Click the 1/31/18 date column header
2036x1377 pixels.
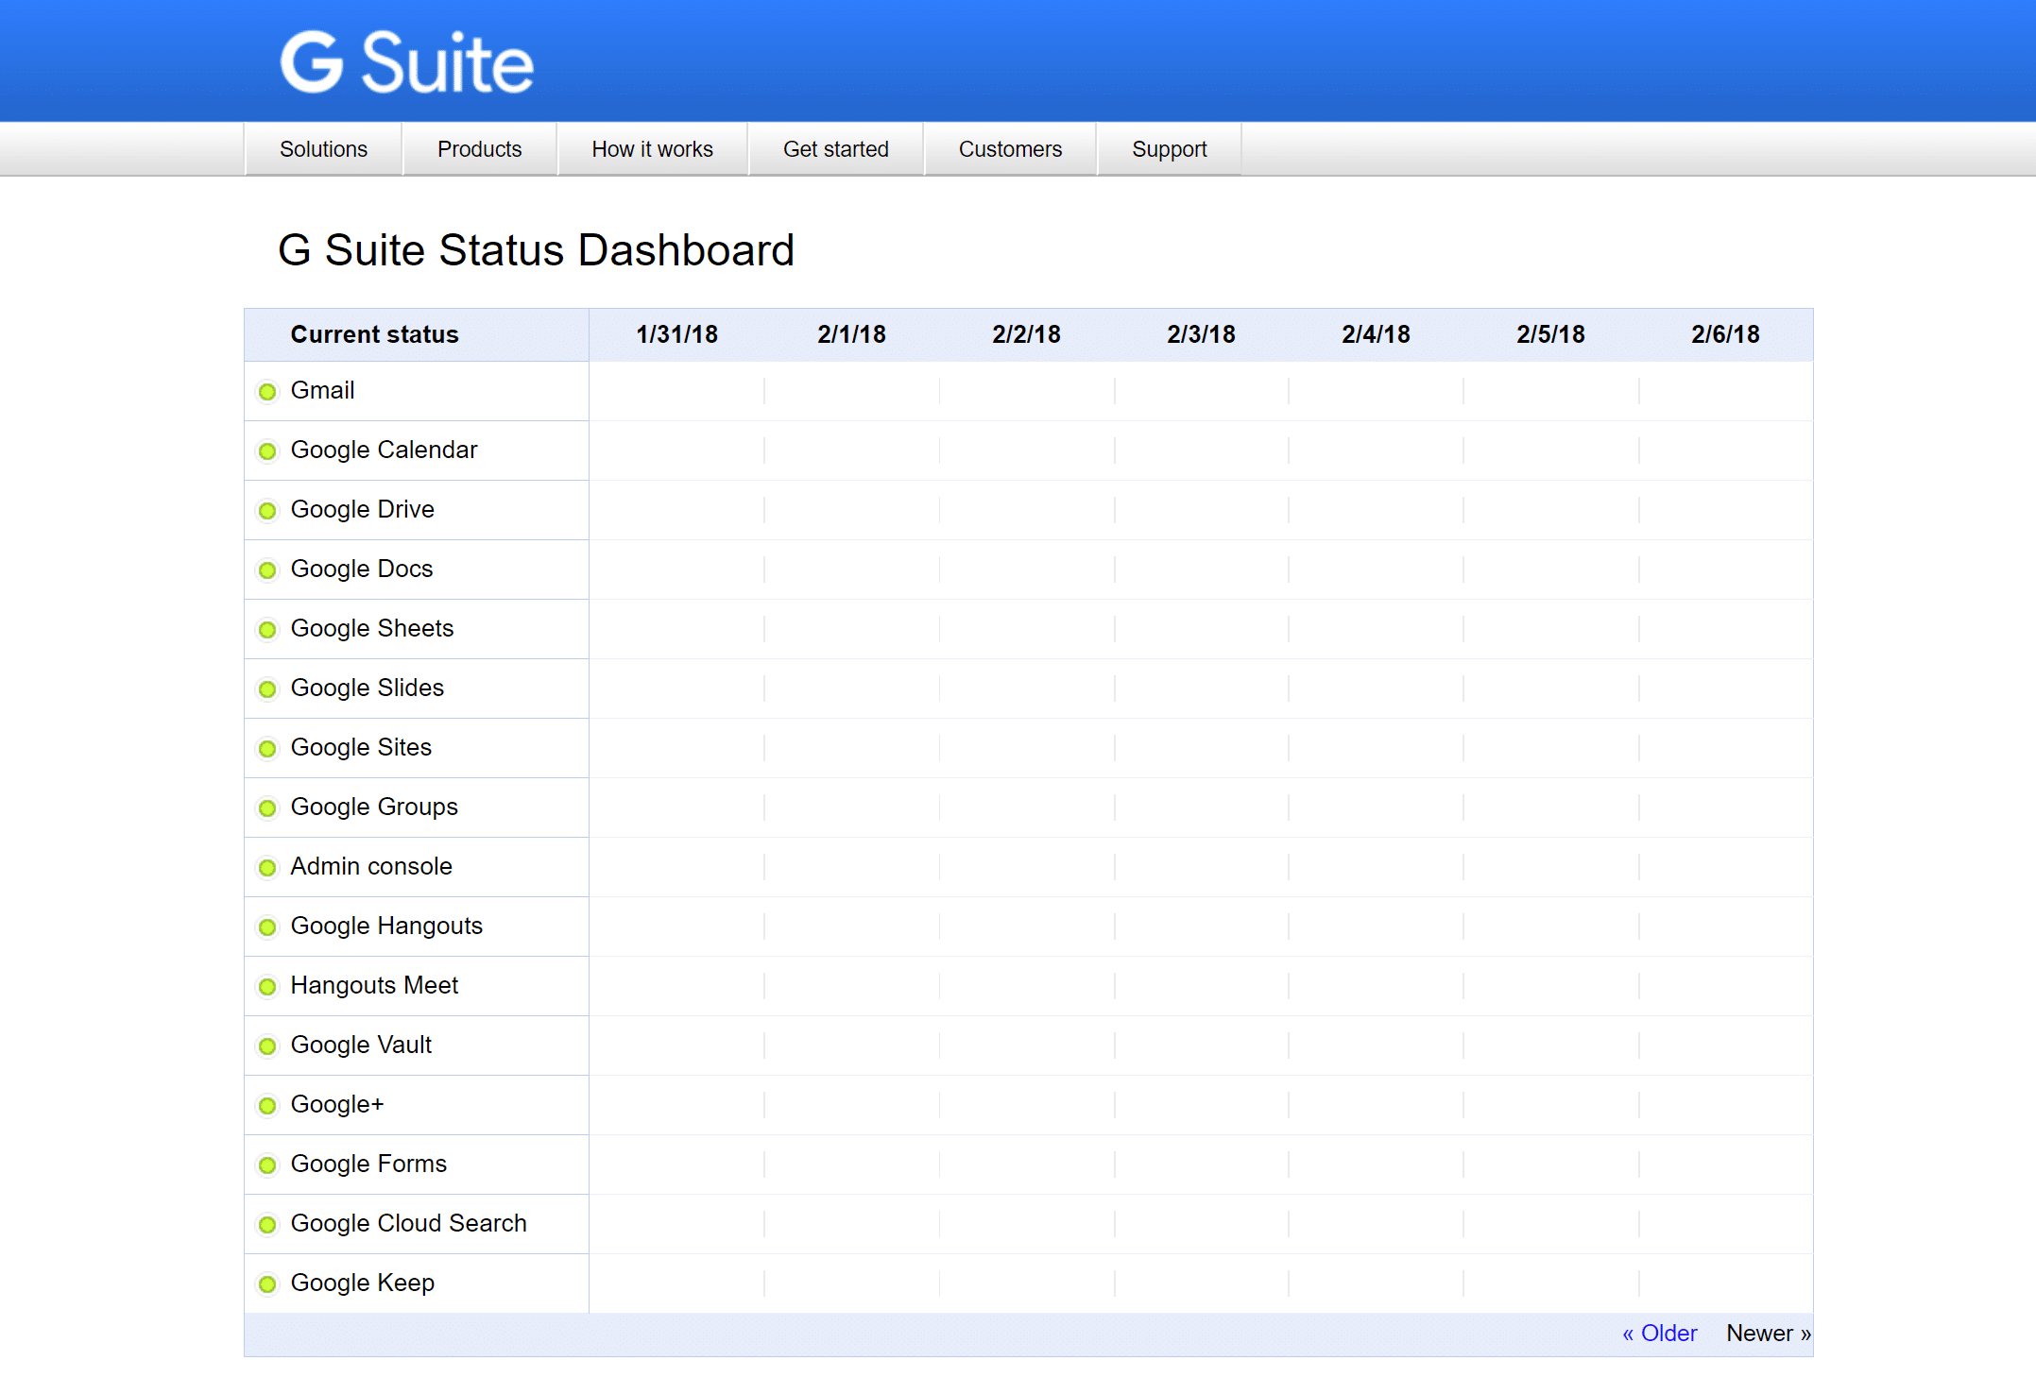point(676,334)
